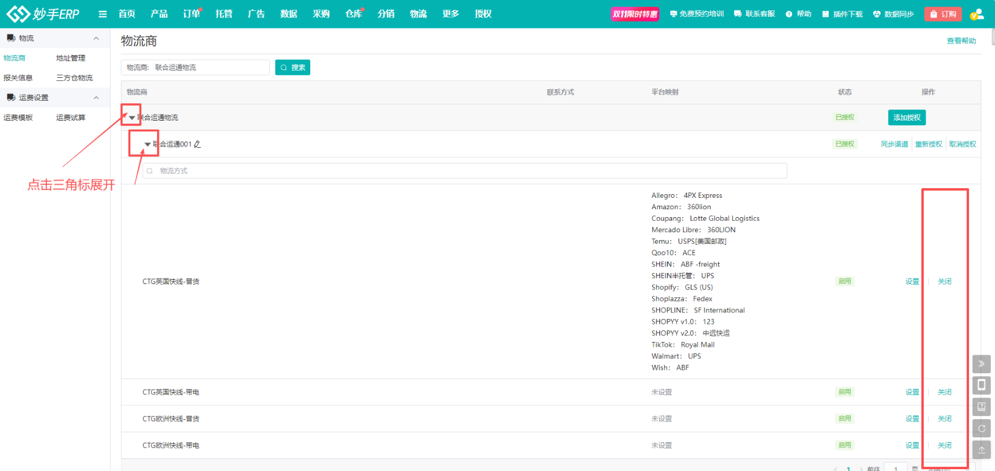Open the 托管 menu
The width and height of the screenshot is (995, 471).
(224, 14)
